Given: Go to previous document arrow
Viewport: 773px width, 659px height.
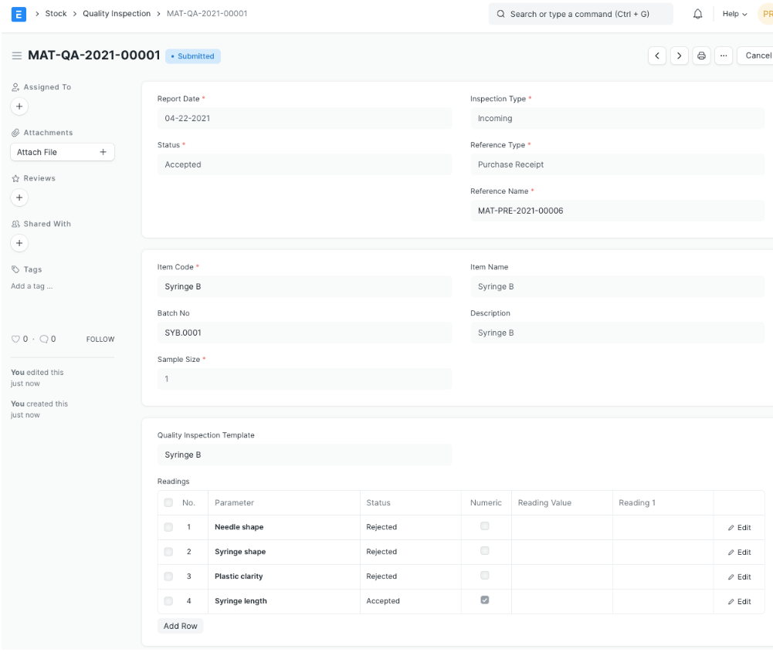Looking at the screenshot, I should [x=657, y=56].
